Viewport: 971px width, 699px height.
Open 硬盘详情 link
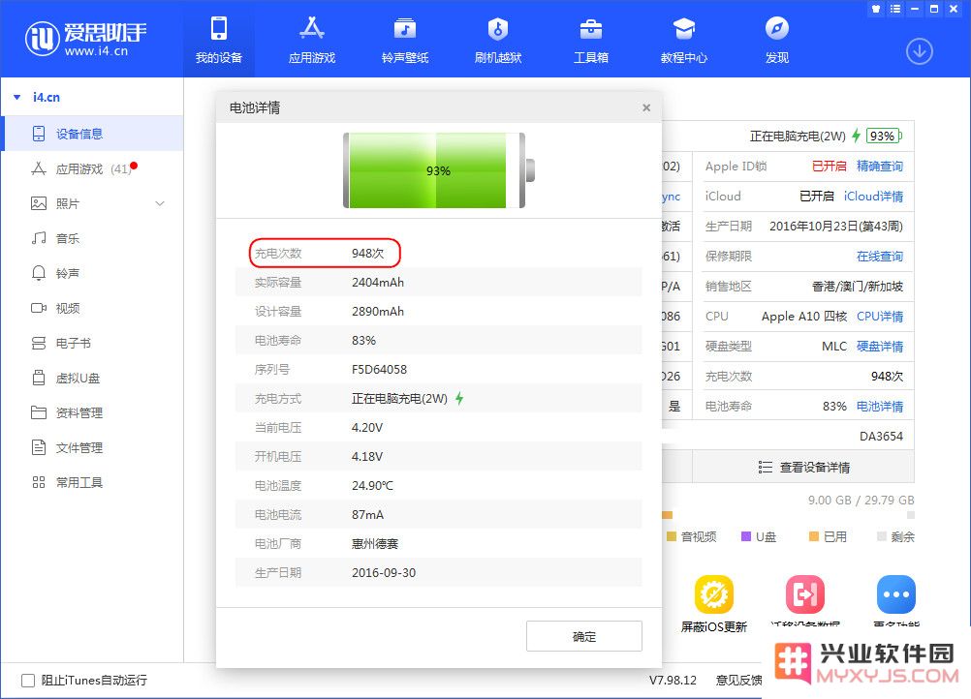879,346
